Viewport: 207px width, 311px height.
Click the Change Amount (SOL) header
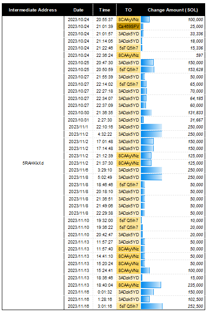[x=173, y=10]
